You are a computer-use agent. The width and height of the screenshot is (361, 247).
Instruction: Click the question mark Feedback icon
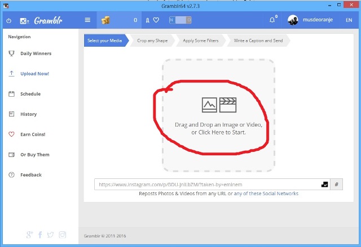[x=11, y=175]
